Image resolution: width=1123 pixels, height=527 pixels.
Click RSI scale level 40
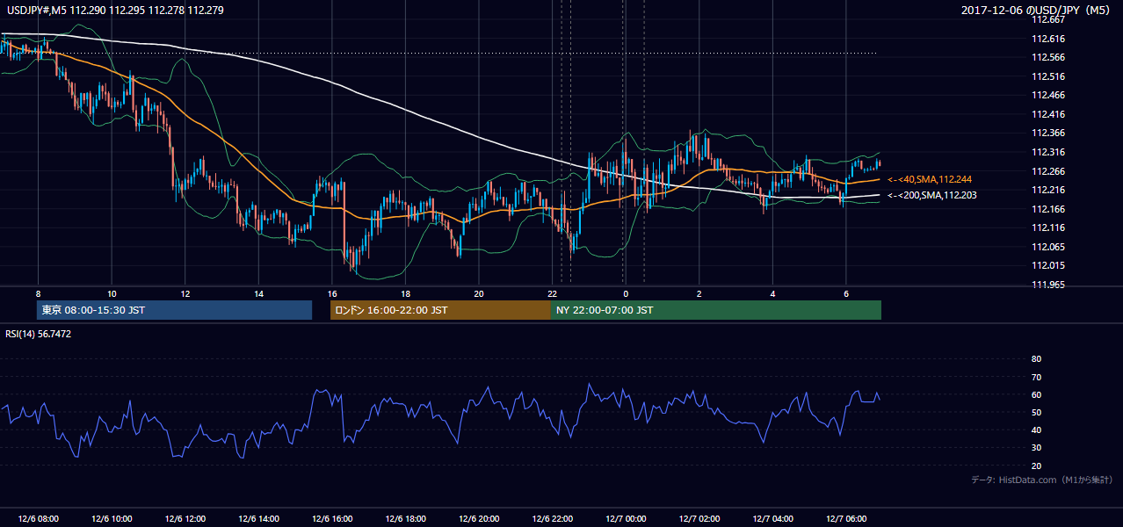click(x=1036, y=430)
